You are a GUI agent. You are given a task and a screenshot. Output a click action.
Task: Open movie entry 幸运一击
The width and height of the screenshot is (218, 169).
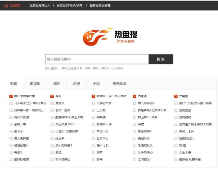[103, 131]
